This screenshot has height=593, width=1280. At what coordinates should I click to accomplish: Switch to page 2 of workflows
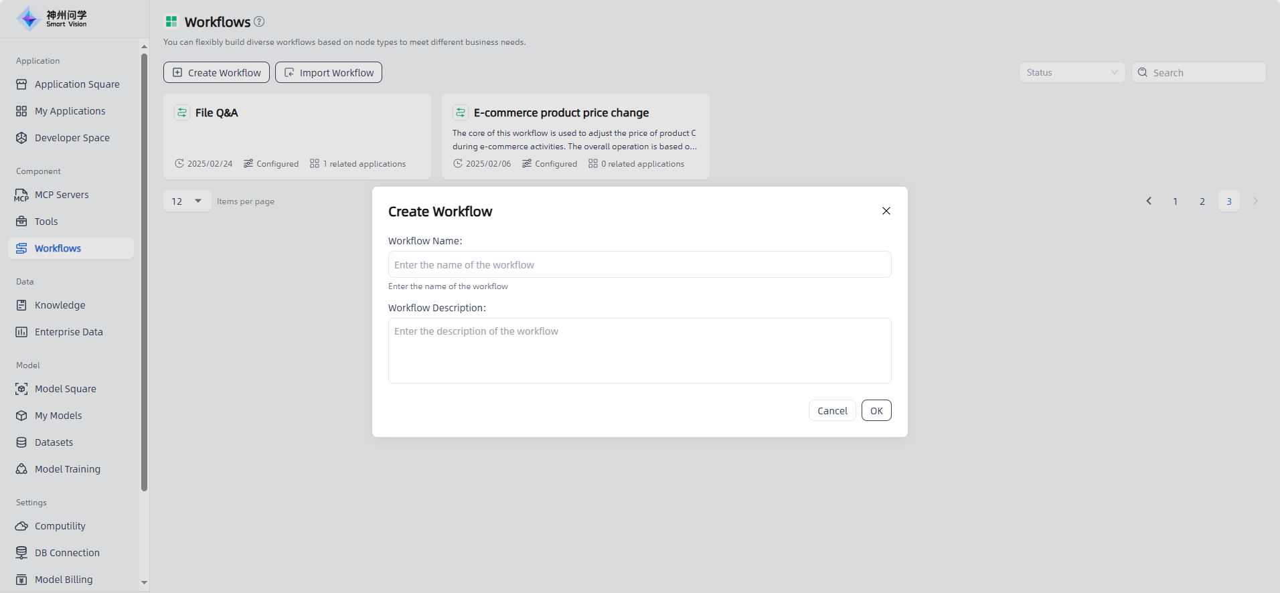click(x=1202, y=201)
